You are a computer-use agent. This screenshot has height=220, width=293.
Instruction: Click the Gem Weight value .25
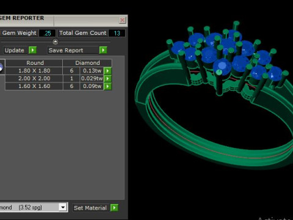click(x=47, y=33)
